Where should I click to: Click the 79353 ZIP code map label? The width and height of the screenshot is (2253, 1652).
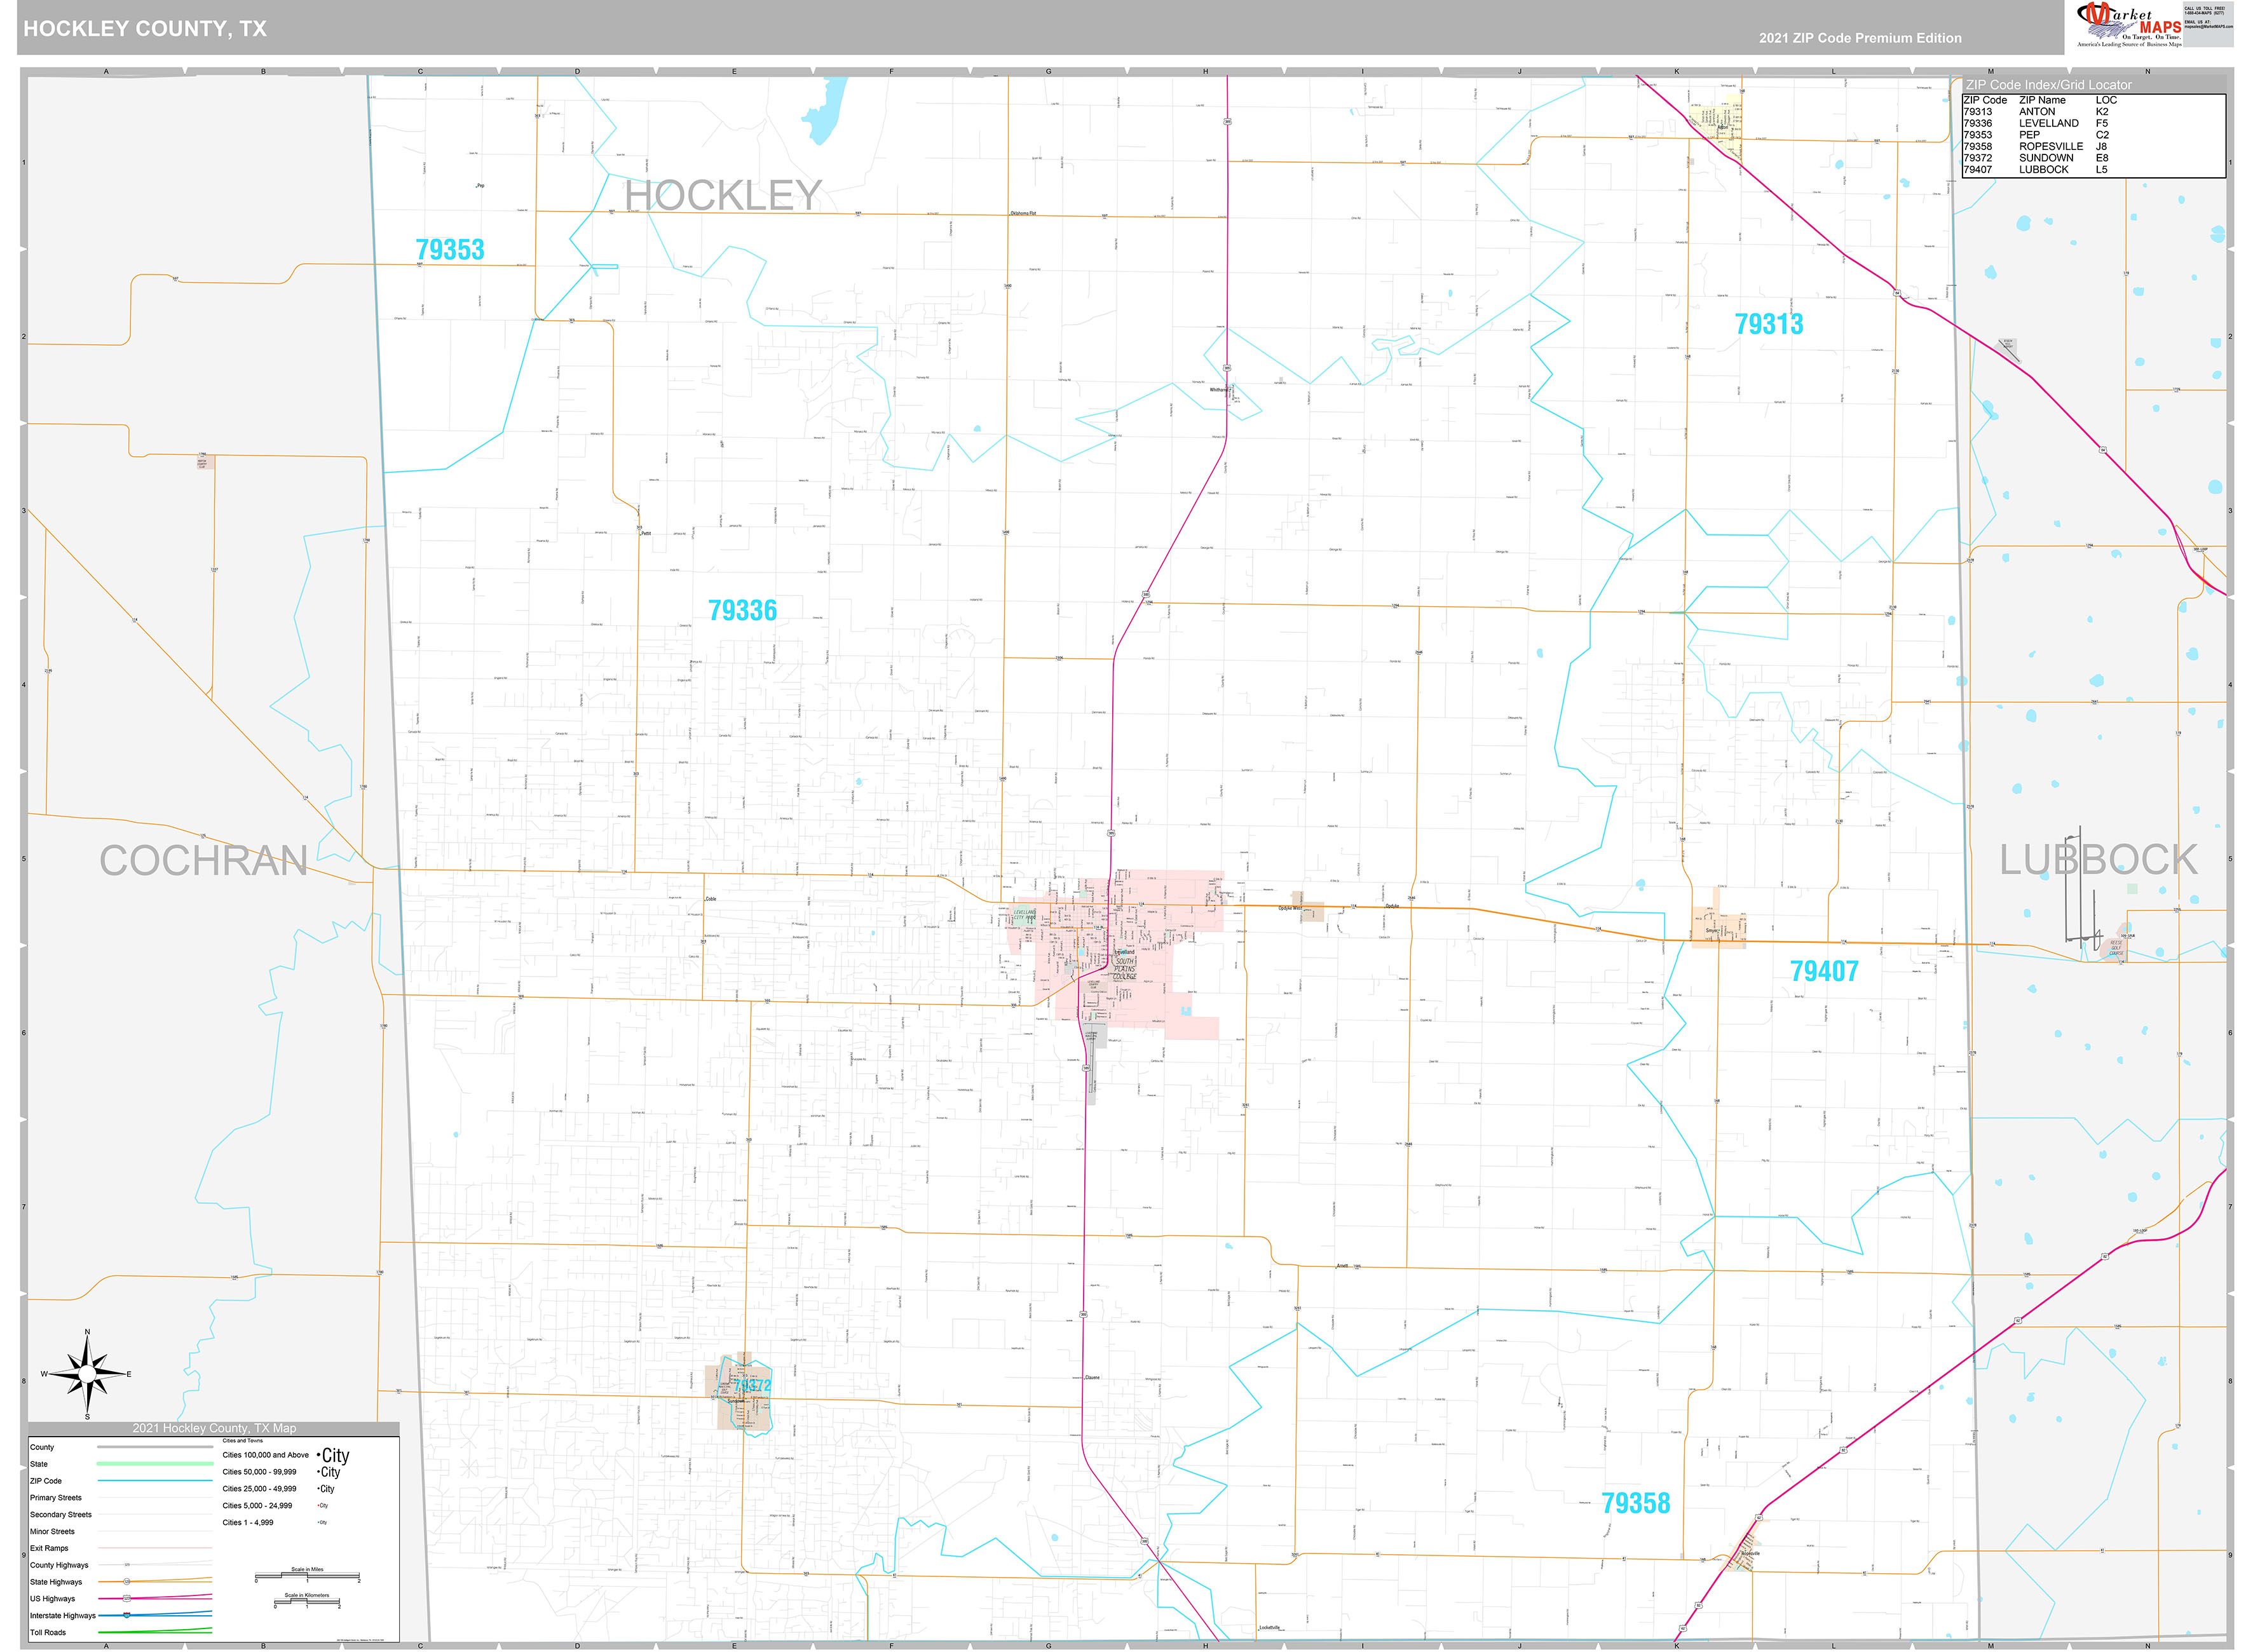coord(450,250)
